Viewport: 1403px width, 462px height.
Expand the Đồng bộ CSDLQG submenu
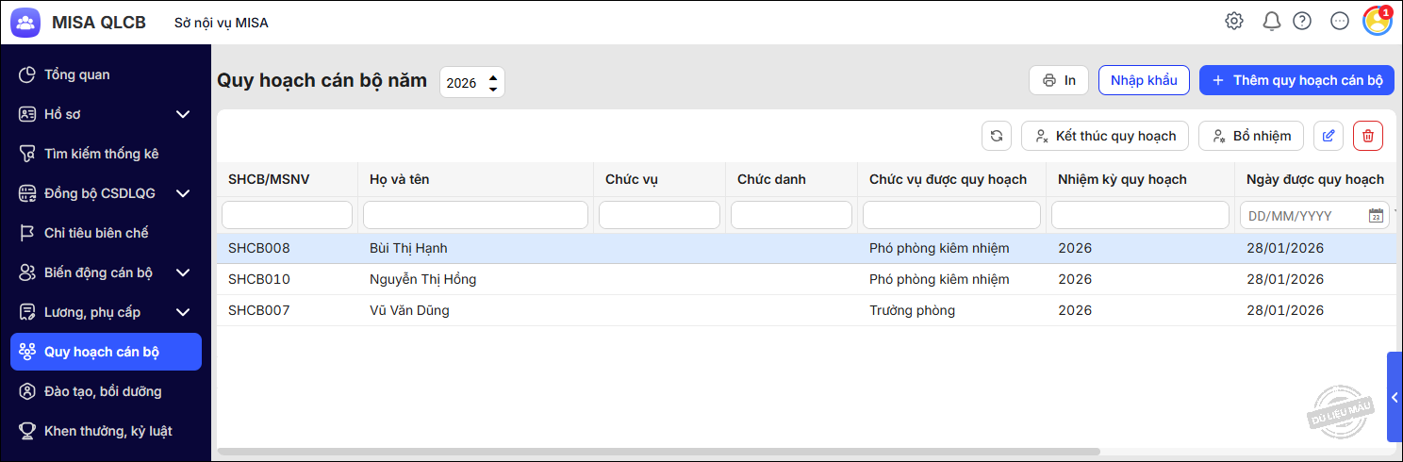pyautogui.click(x=183, y=193)
